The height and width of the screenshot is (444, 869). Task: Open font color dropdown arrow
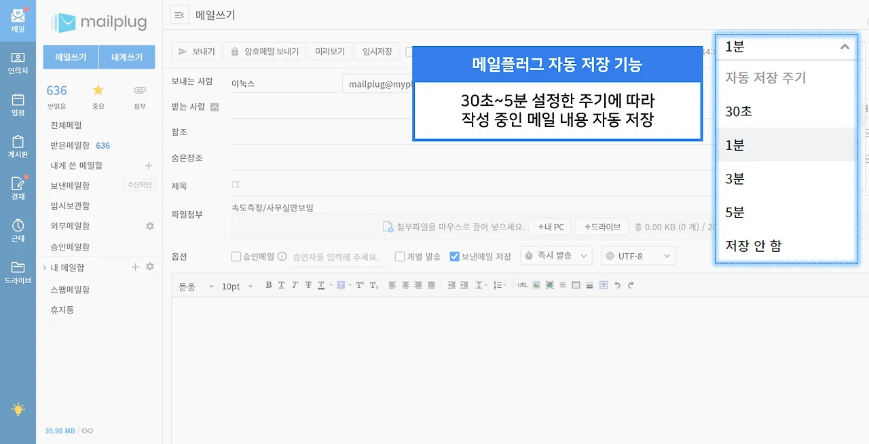331,286
